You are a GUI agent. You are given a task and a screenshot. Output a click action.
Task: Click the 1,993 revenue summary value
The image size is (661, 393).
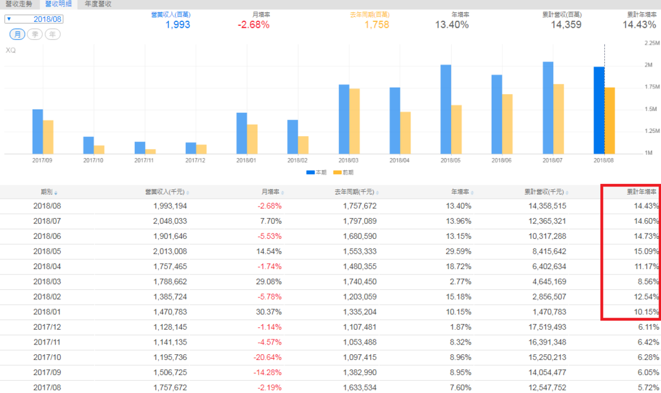178,25
